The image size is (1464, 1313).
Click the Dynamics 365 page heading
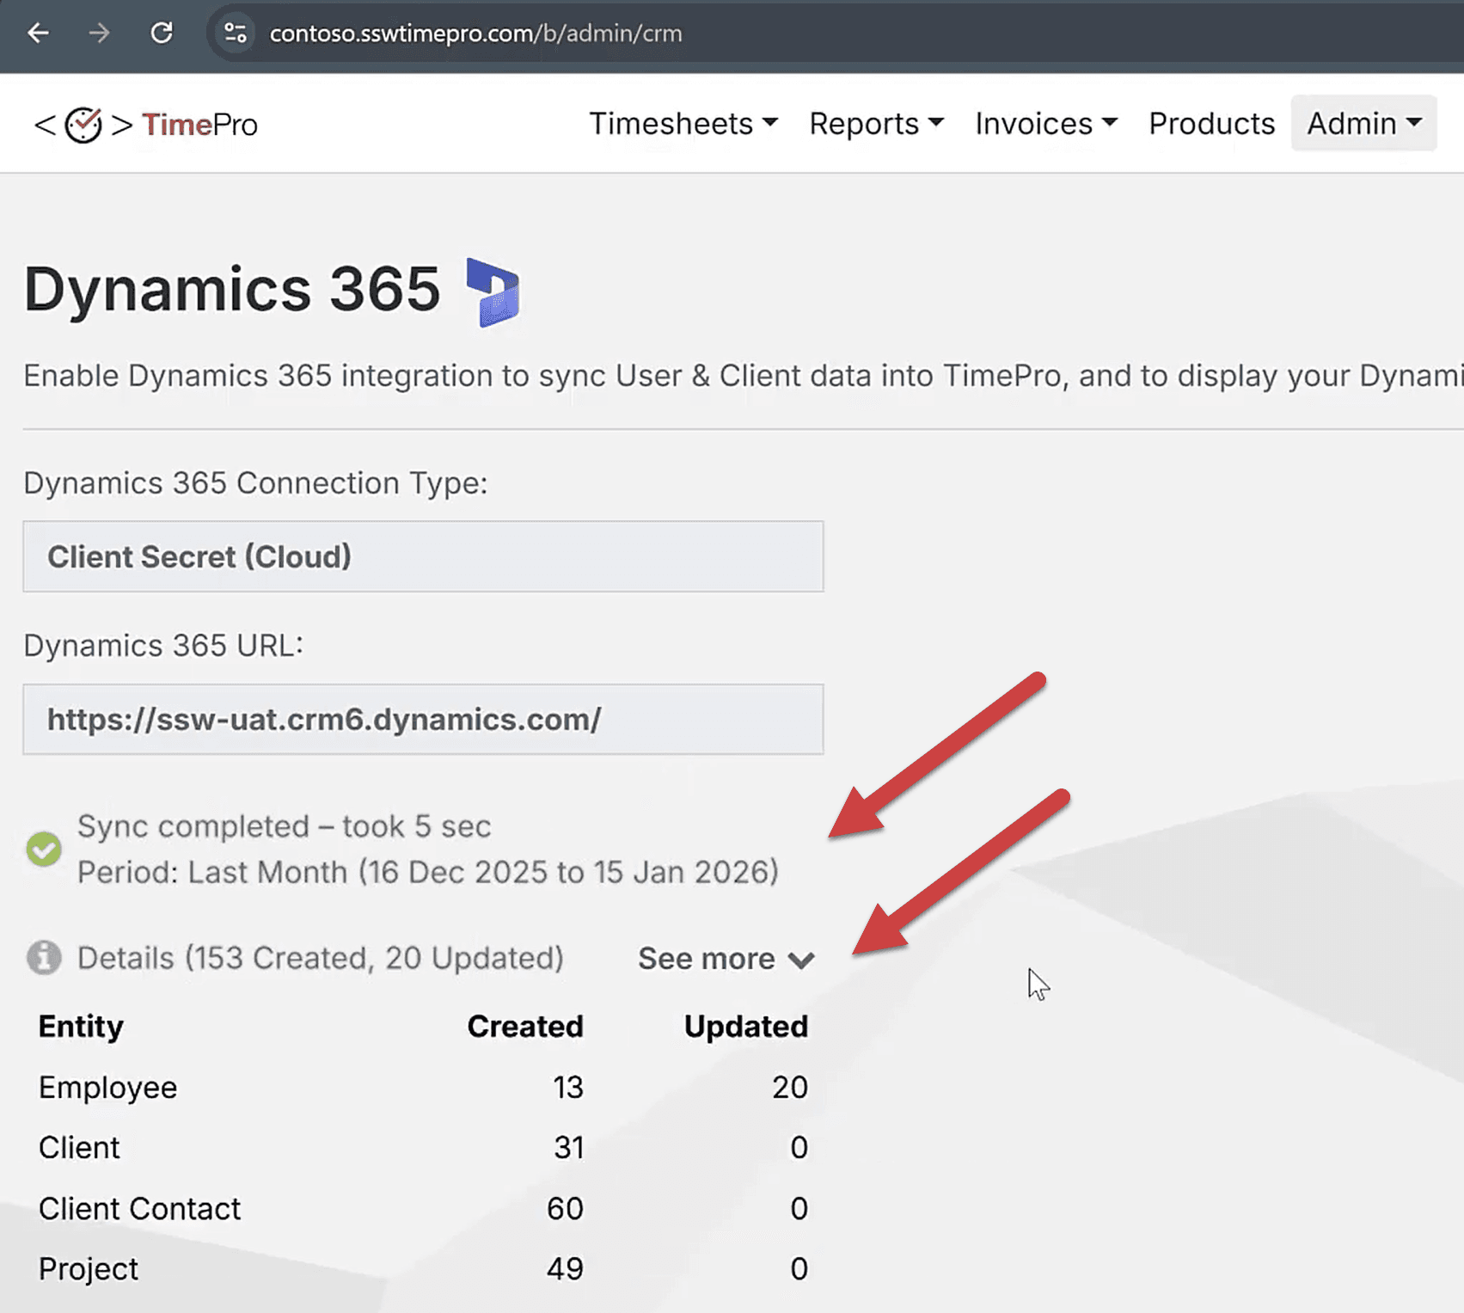click(x=232, y=289)
